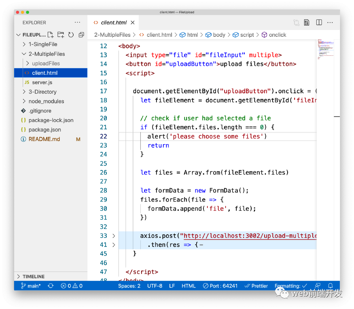
Task: Unfold the collapsed code at line 41
Action: click(x=114, y=245)
